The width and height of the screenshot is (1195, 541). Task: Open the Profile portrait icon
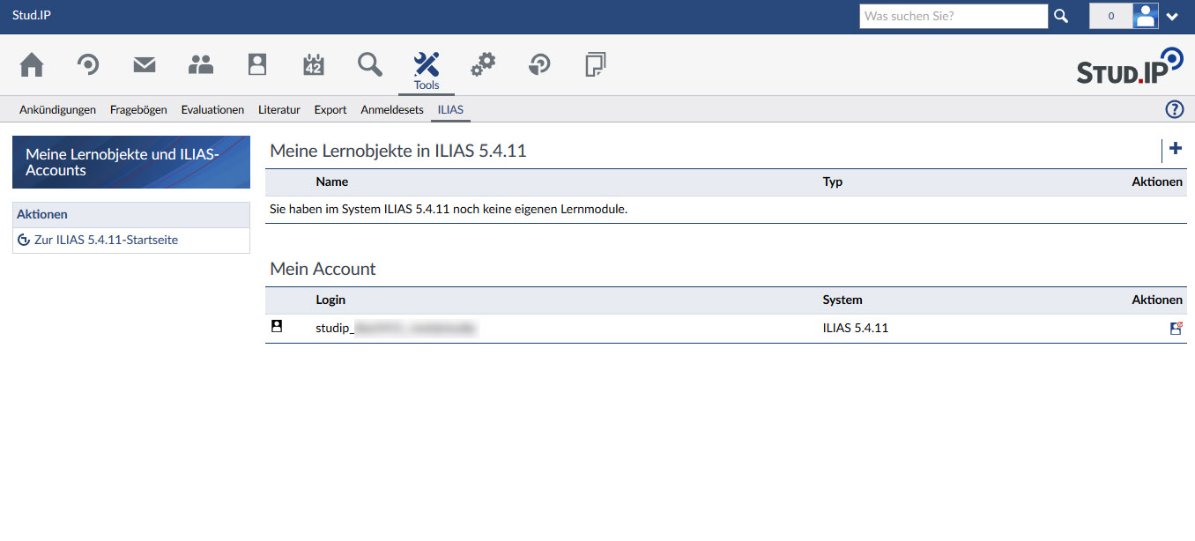[257, 64]
